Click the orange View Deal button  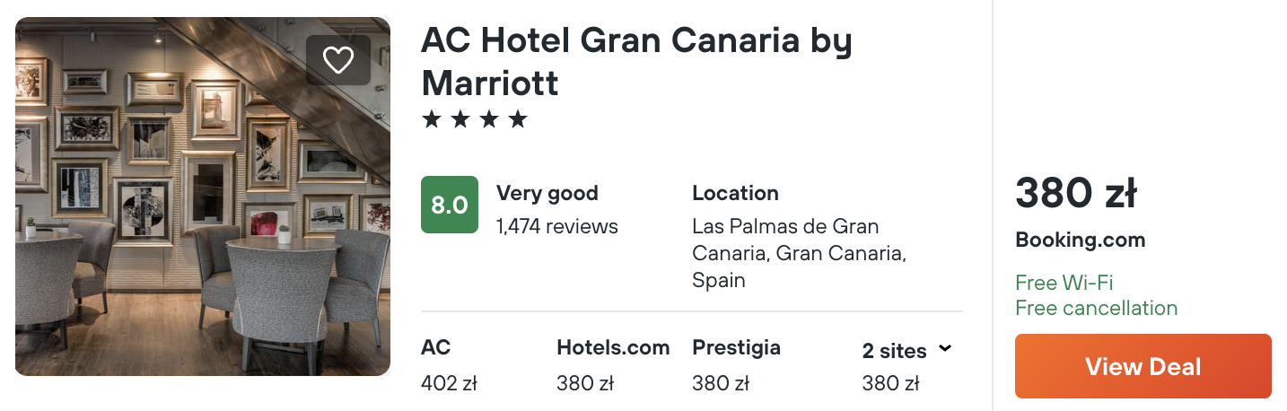click(1143, 366)
